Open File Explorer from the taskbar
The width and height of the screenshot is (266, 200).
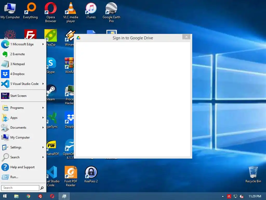tap(16, 196)
